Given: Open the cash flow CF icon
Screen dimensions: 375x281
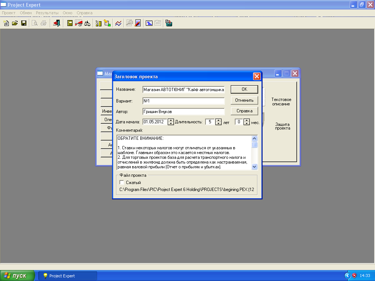Looking at the screenshot, I should tap(79, 23).
